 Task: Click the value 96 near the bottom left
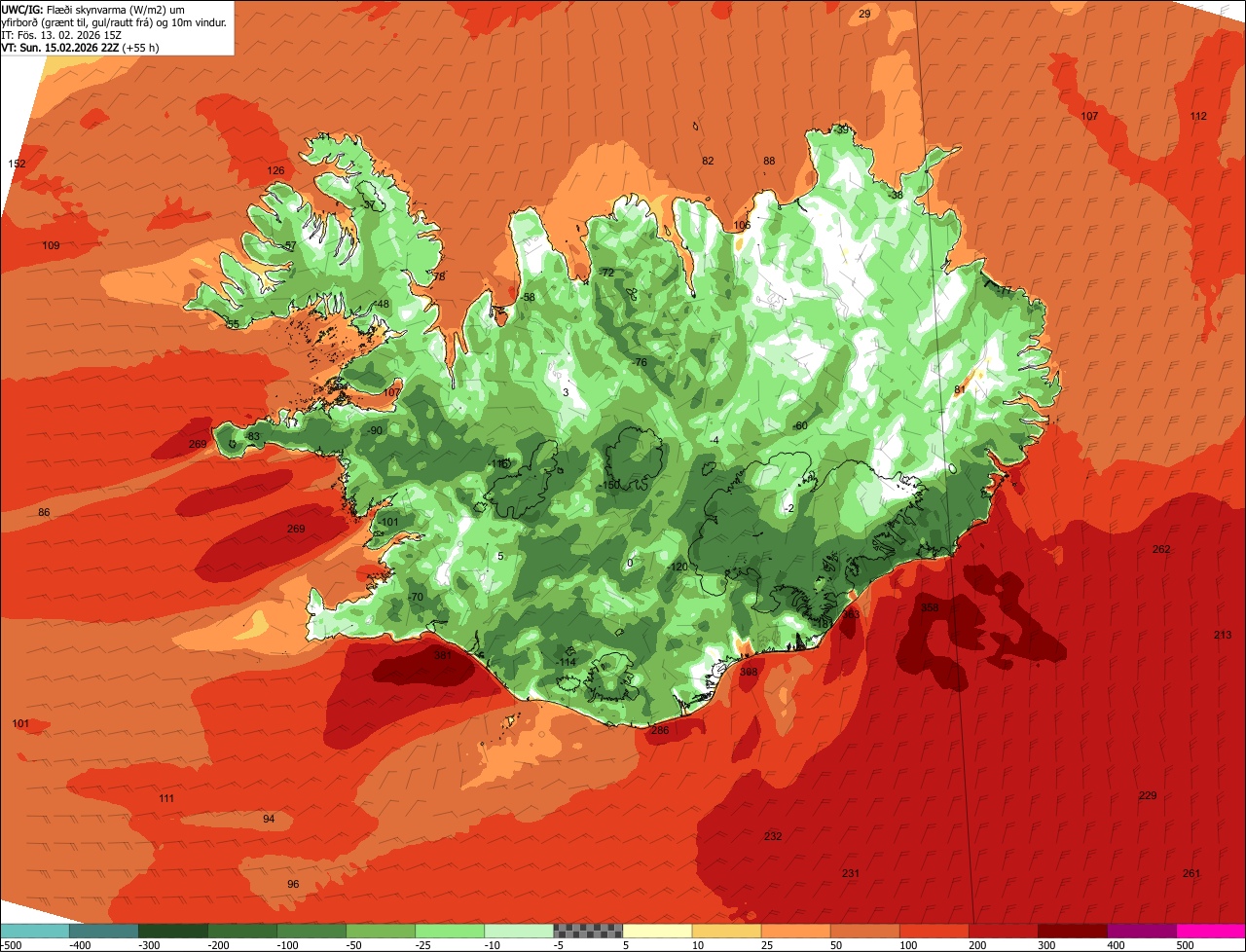(293, 884)
